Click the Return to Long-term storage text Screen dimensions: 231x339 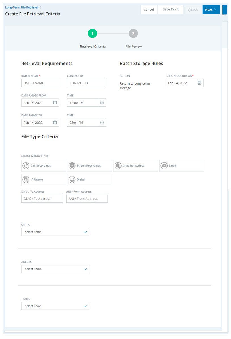135,86
